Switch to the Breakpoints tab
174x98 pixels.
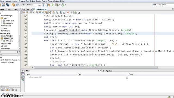pos(107,71)
